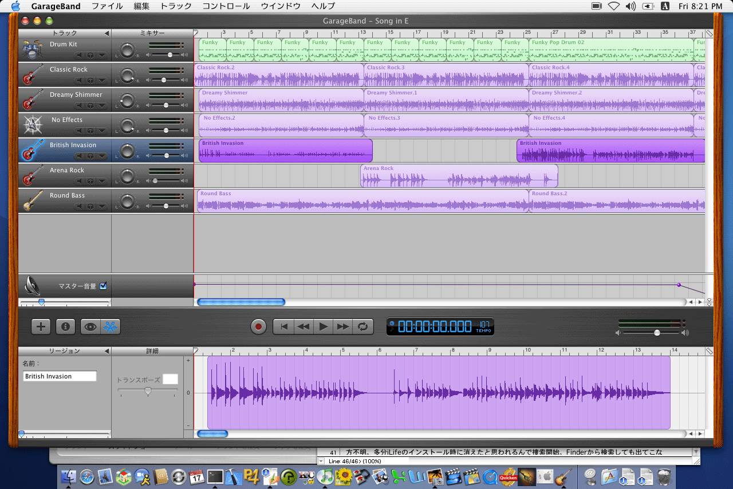Screen dimensions: 733x489
Task: Expand volume curve triangle on British Invasion
Action: [101, 156]
